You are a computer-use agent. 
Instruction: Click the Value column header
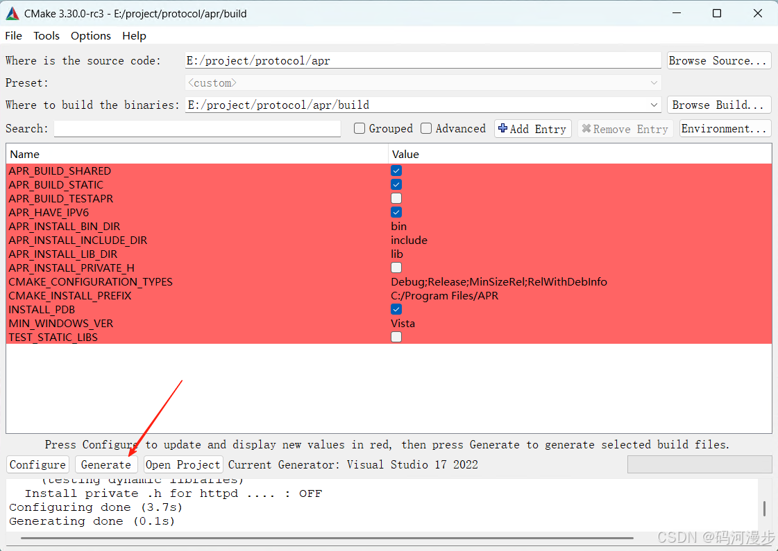(x=580, y=154)
